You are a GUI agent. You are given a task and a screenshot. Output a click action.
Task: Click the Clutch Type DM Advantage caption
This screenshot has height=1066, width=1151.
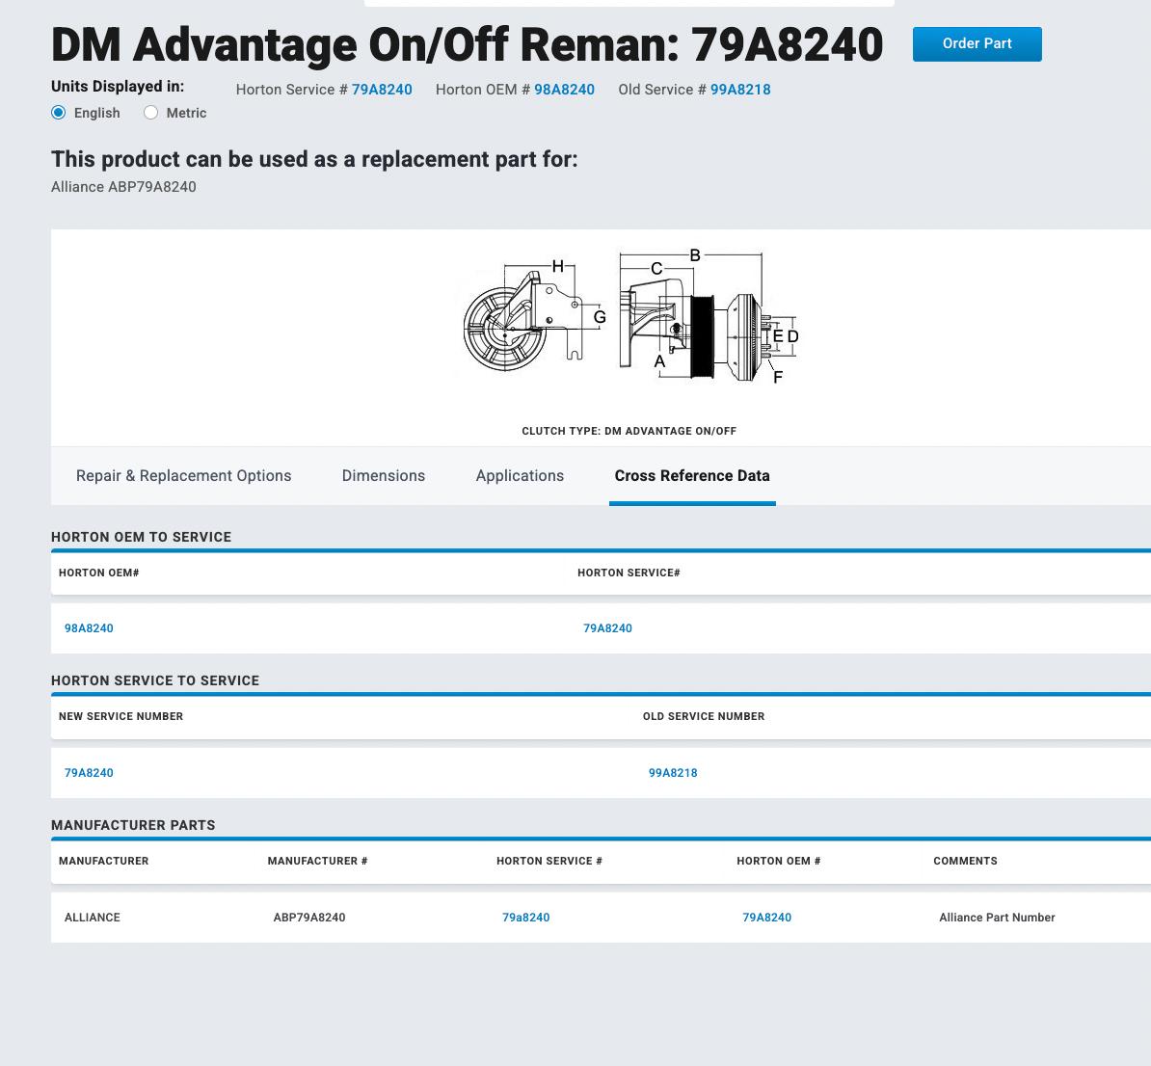629,431
